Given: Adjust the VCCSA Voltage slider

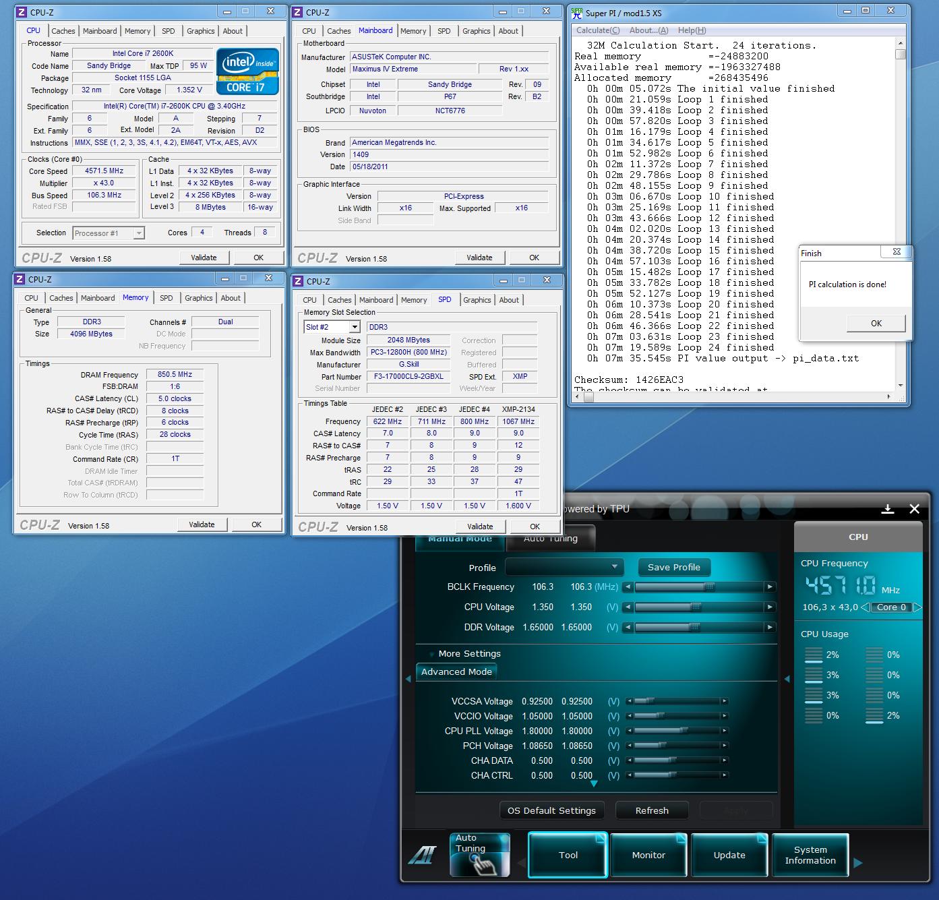Looking at the screenshot, I should [650, 701].
